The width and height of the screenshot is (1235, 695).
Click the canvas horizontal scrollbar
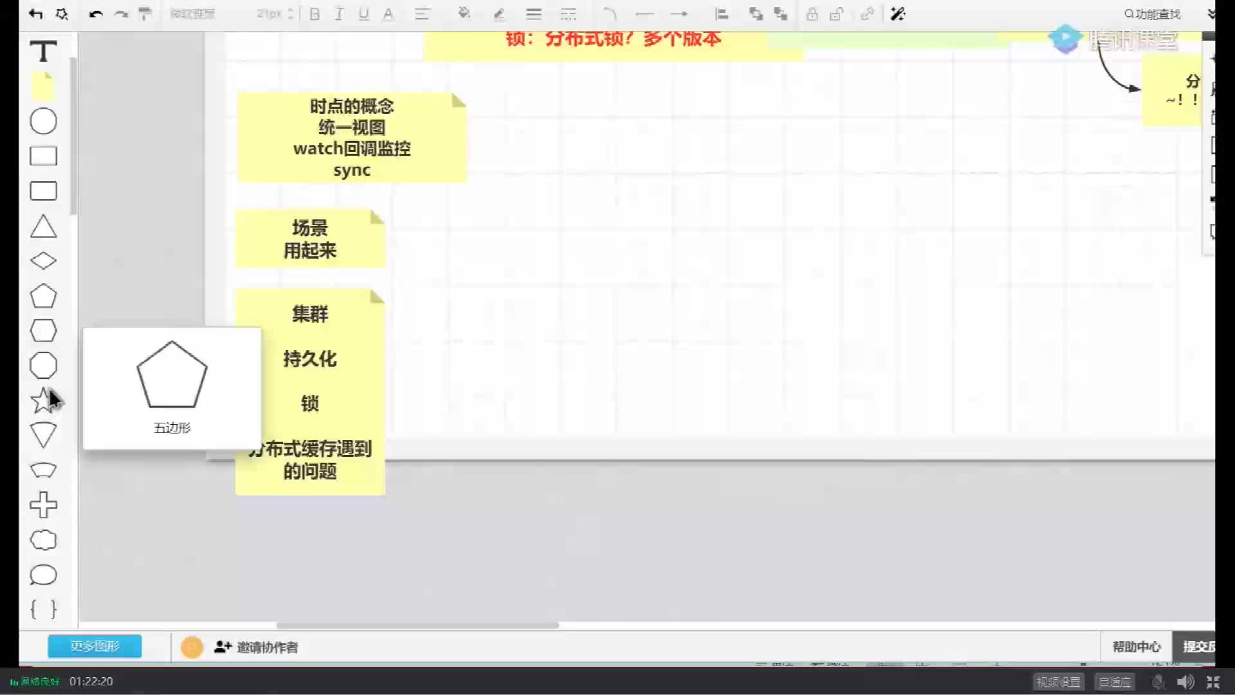(x=417, y=625)
